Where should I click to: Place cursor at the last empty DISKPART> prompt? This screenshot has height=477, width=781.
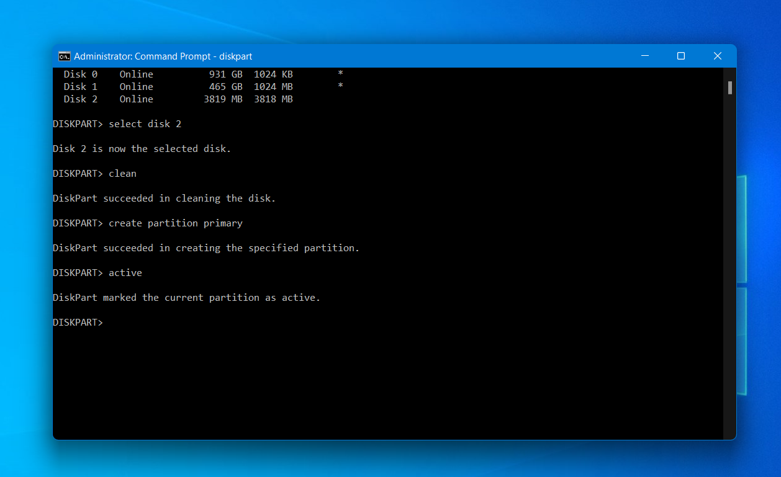coord(107,323)
